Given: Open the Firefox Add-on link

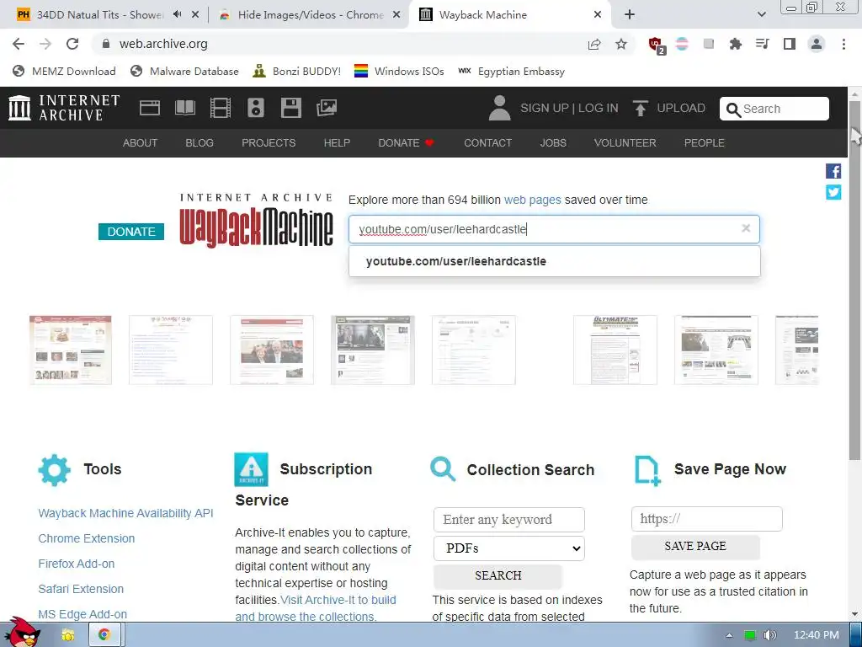Looking at the screenshot, I should click(x=77, y=564).
